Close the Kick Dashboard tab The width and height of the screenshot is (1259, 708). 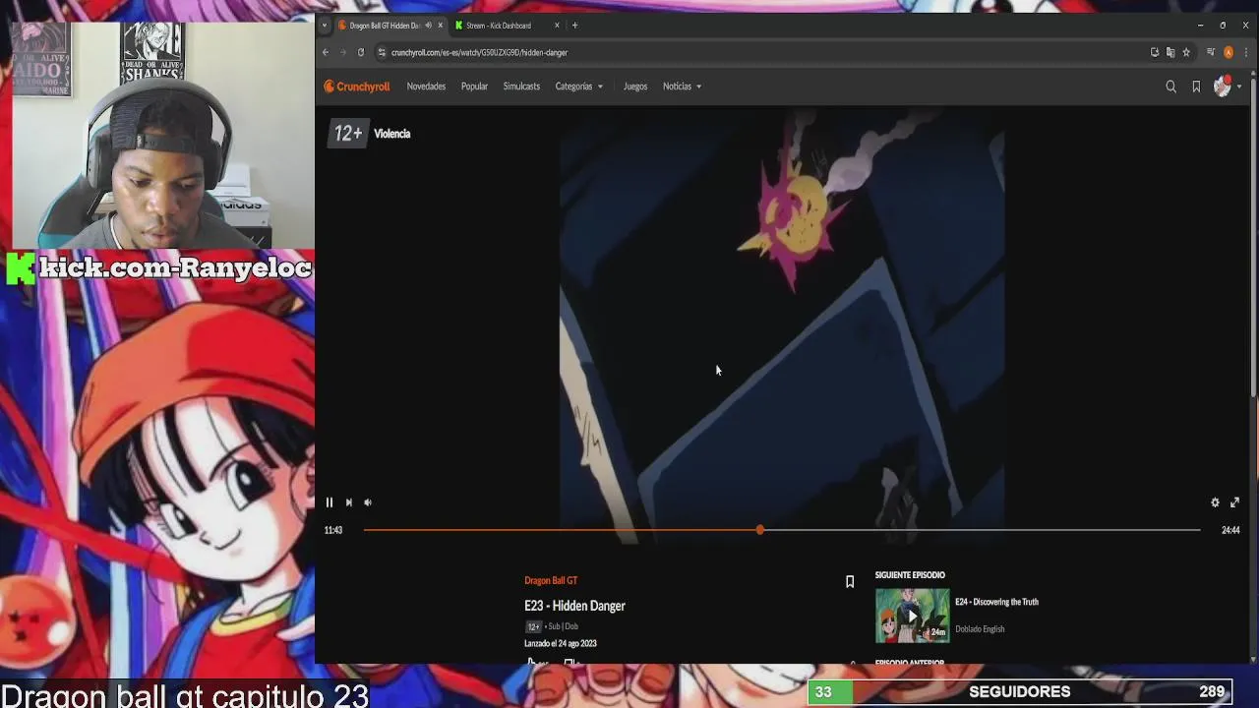point(557,26)
